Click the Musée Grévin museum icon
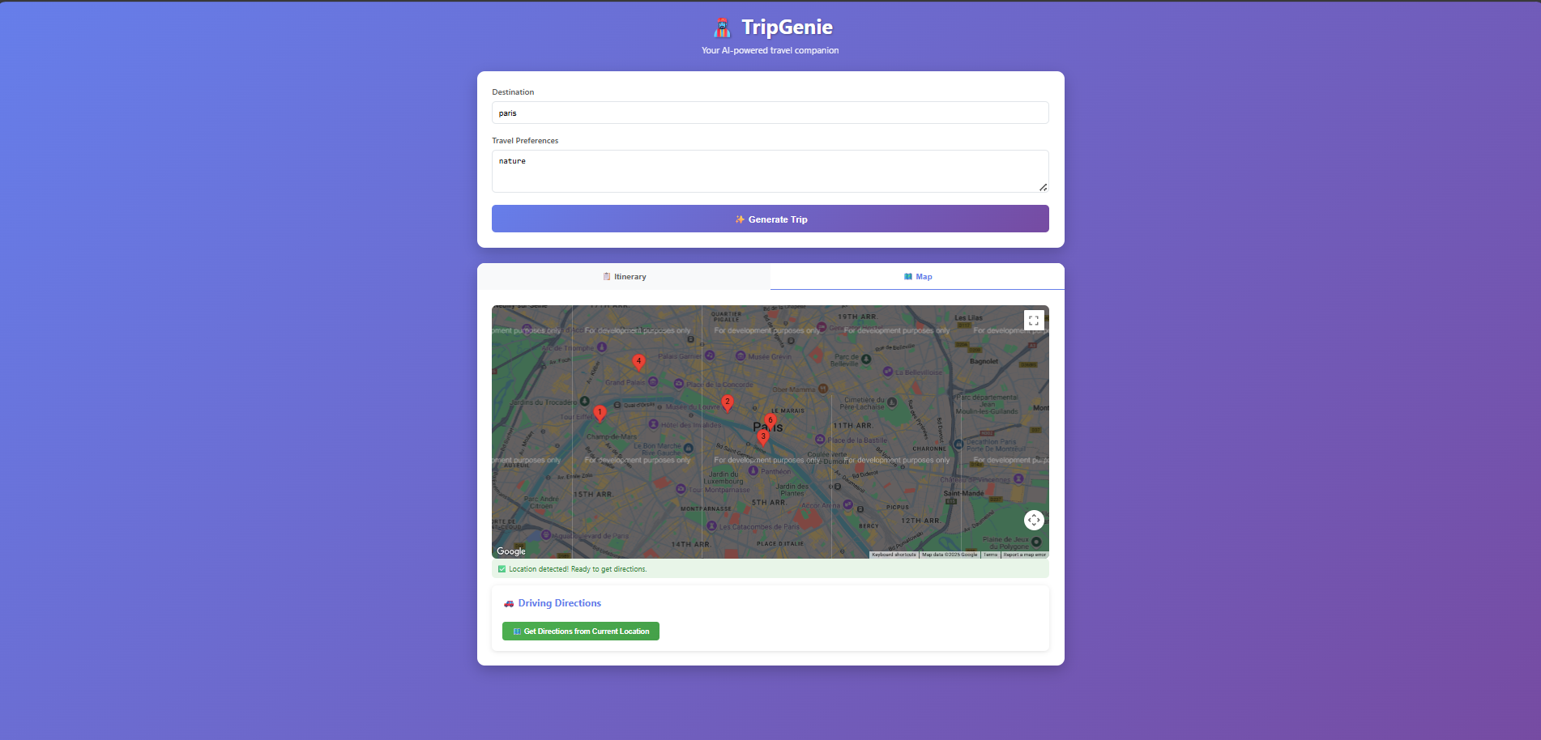The image size is (1541, 740). coord(741,356)
